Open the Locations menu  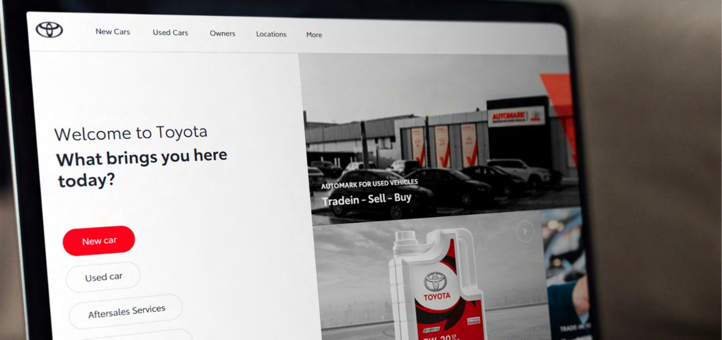pyautogui.click(x=271, y=34)
